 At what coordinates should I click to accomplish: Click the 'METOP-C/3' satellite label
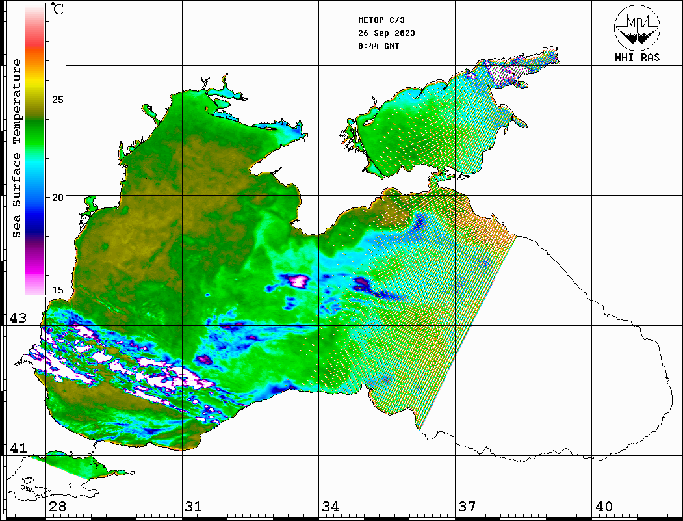click(381, 20)
